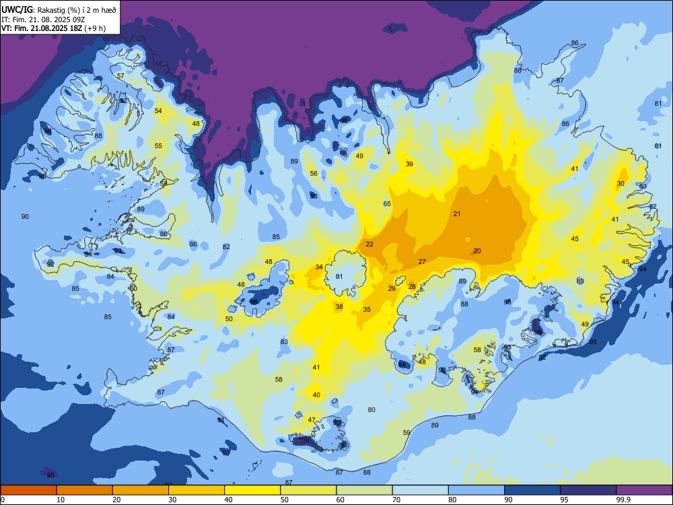Select the medium blue 80–90 legend swatch
Image resolution: width=673 pixels, height=505 pixels.
coord(476,490)
